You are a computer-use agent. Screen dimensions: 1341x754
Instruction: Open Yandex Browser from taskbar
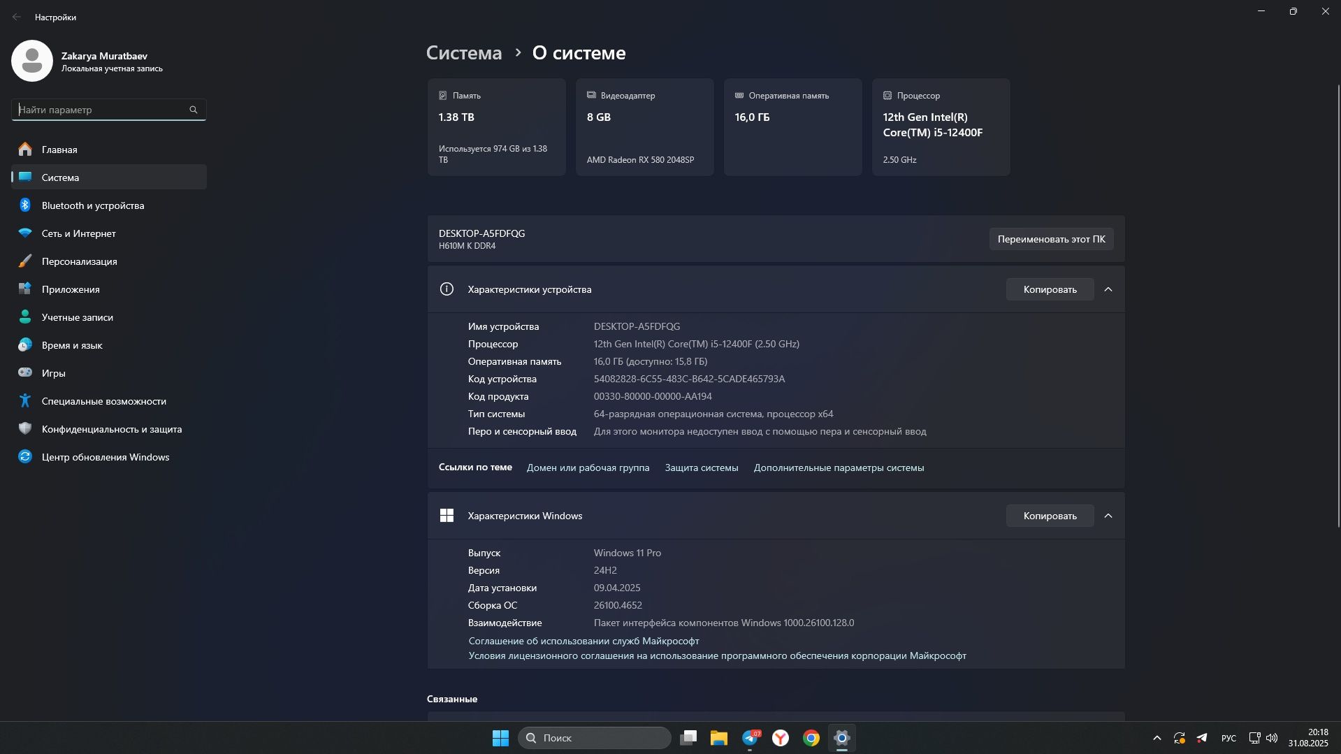781,738
